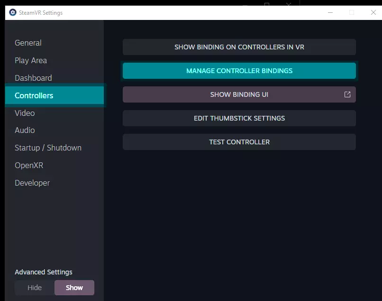Open Manage Controller Bindings
Viewport: 382px width, 301px height.
[239, 71]
